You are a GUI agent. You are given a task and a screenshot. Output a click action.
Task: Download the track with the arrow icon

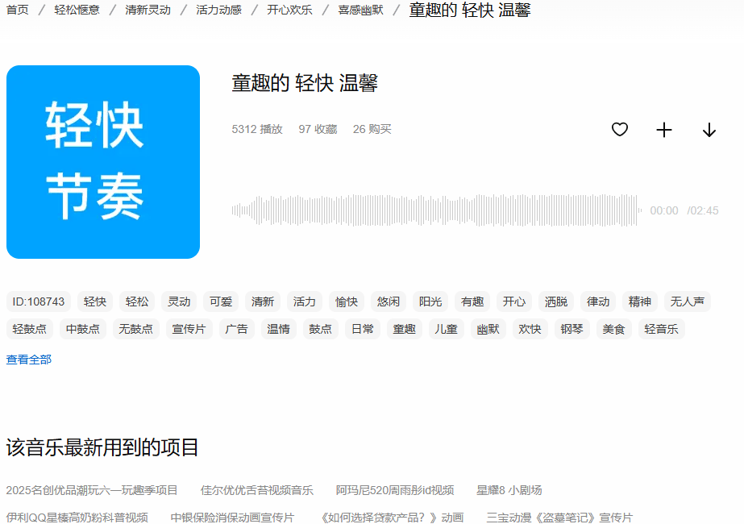click(x=709, y=130)
